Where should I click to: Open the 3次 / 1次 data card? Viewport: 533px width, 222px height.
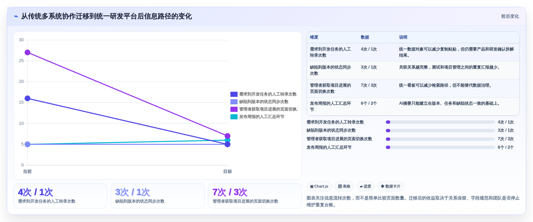(x=157, y=196)
